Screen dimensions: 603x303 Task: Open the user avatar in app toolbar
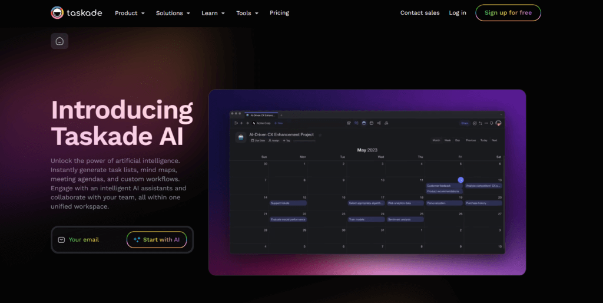point(498,123)
